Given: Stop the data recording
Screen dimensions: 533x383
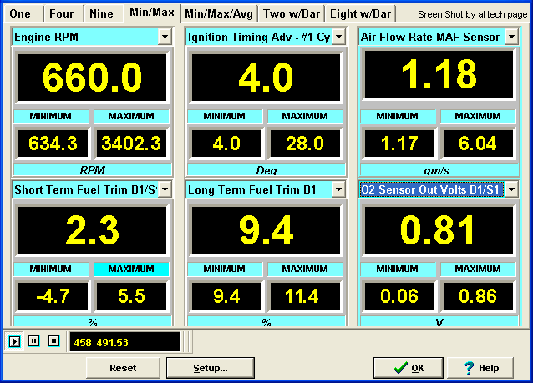Looking at the screenshot, I should click(53, 341).
